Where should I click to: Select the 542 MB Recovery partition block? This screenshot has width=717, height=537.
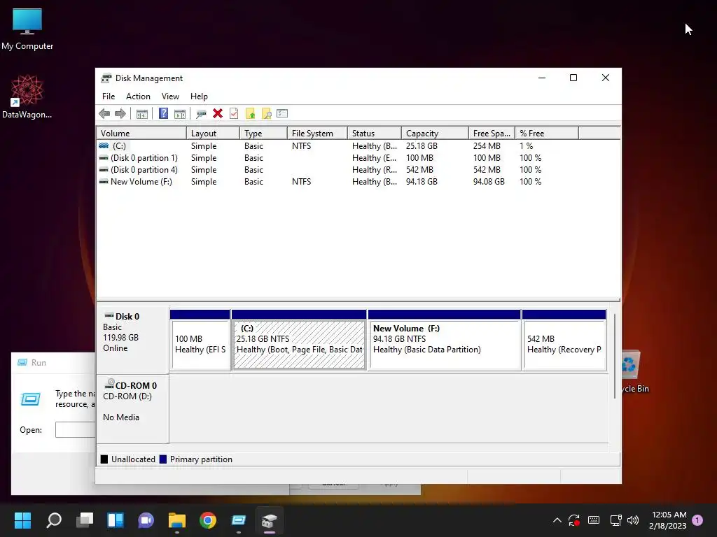point(564,340)
